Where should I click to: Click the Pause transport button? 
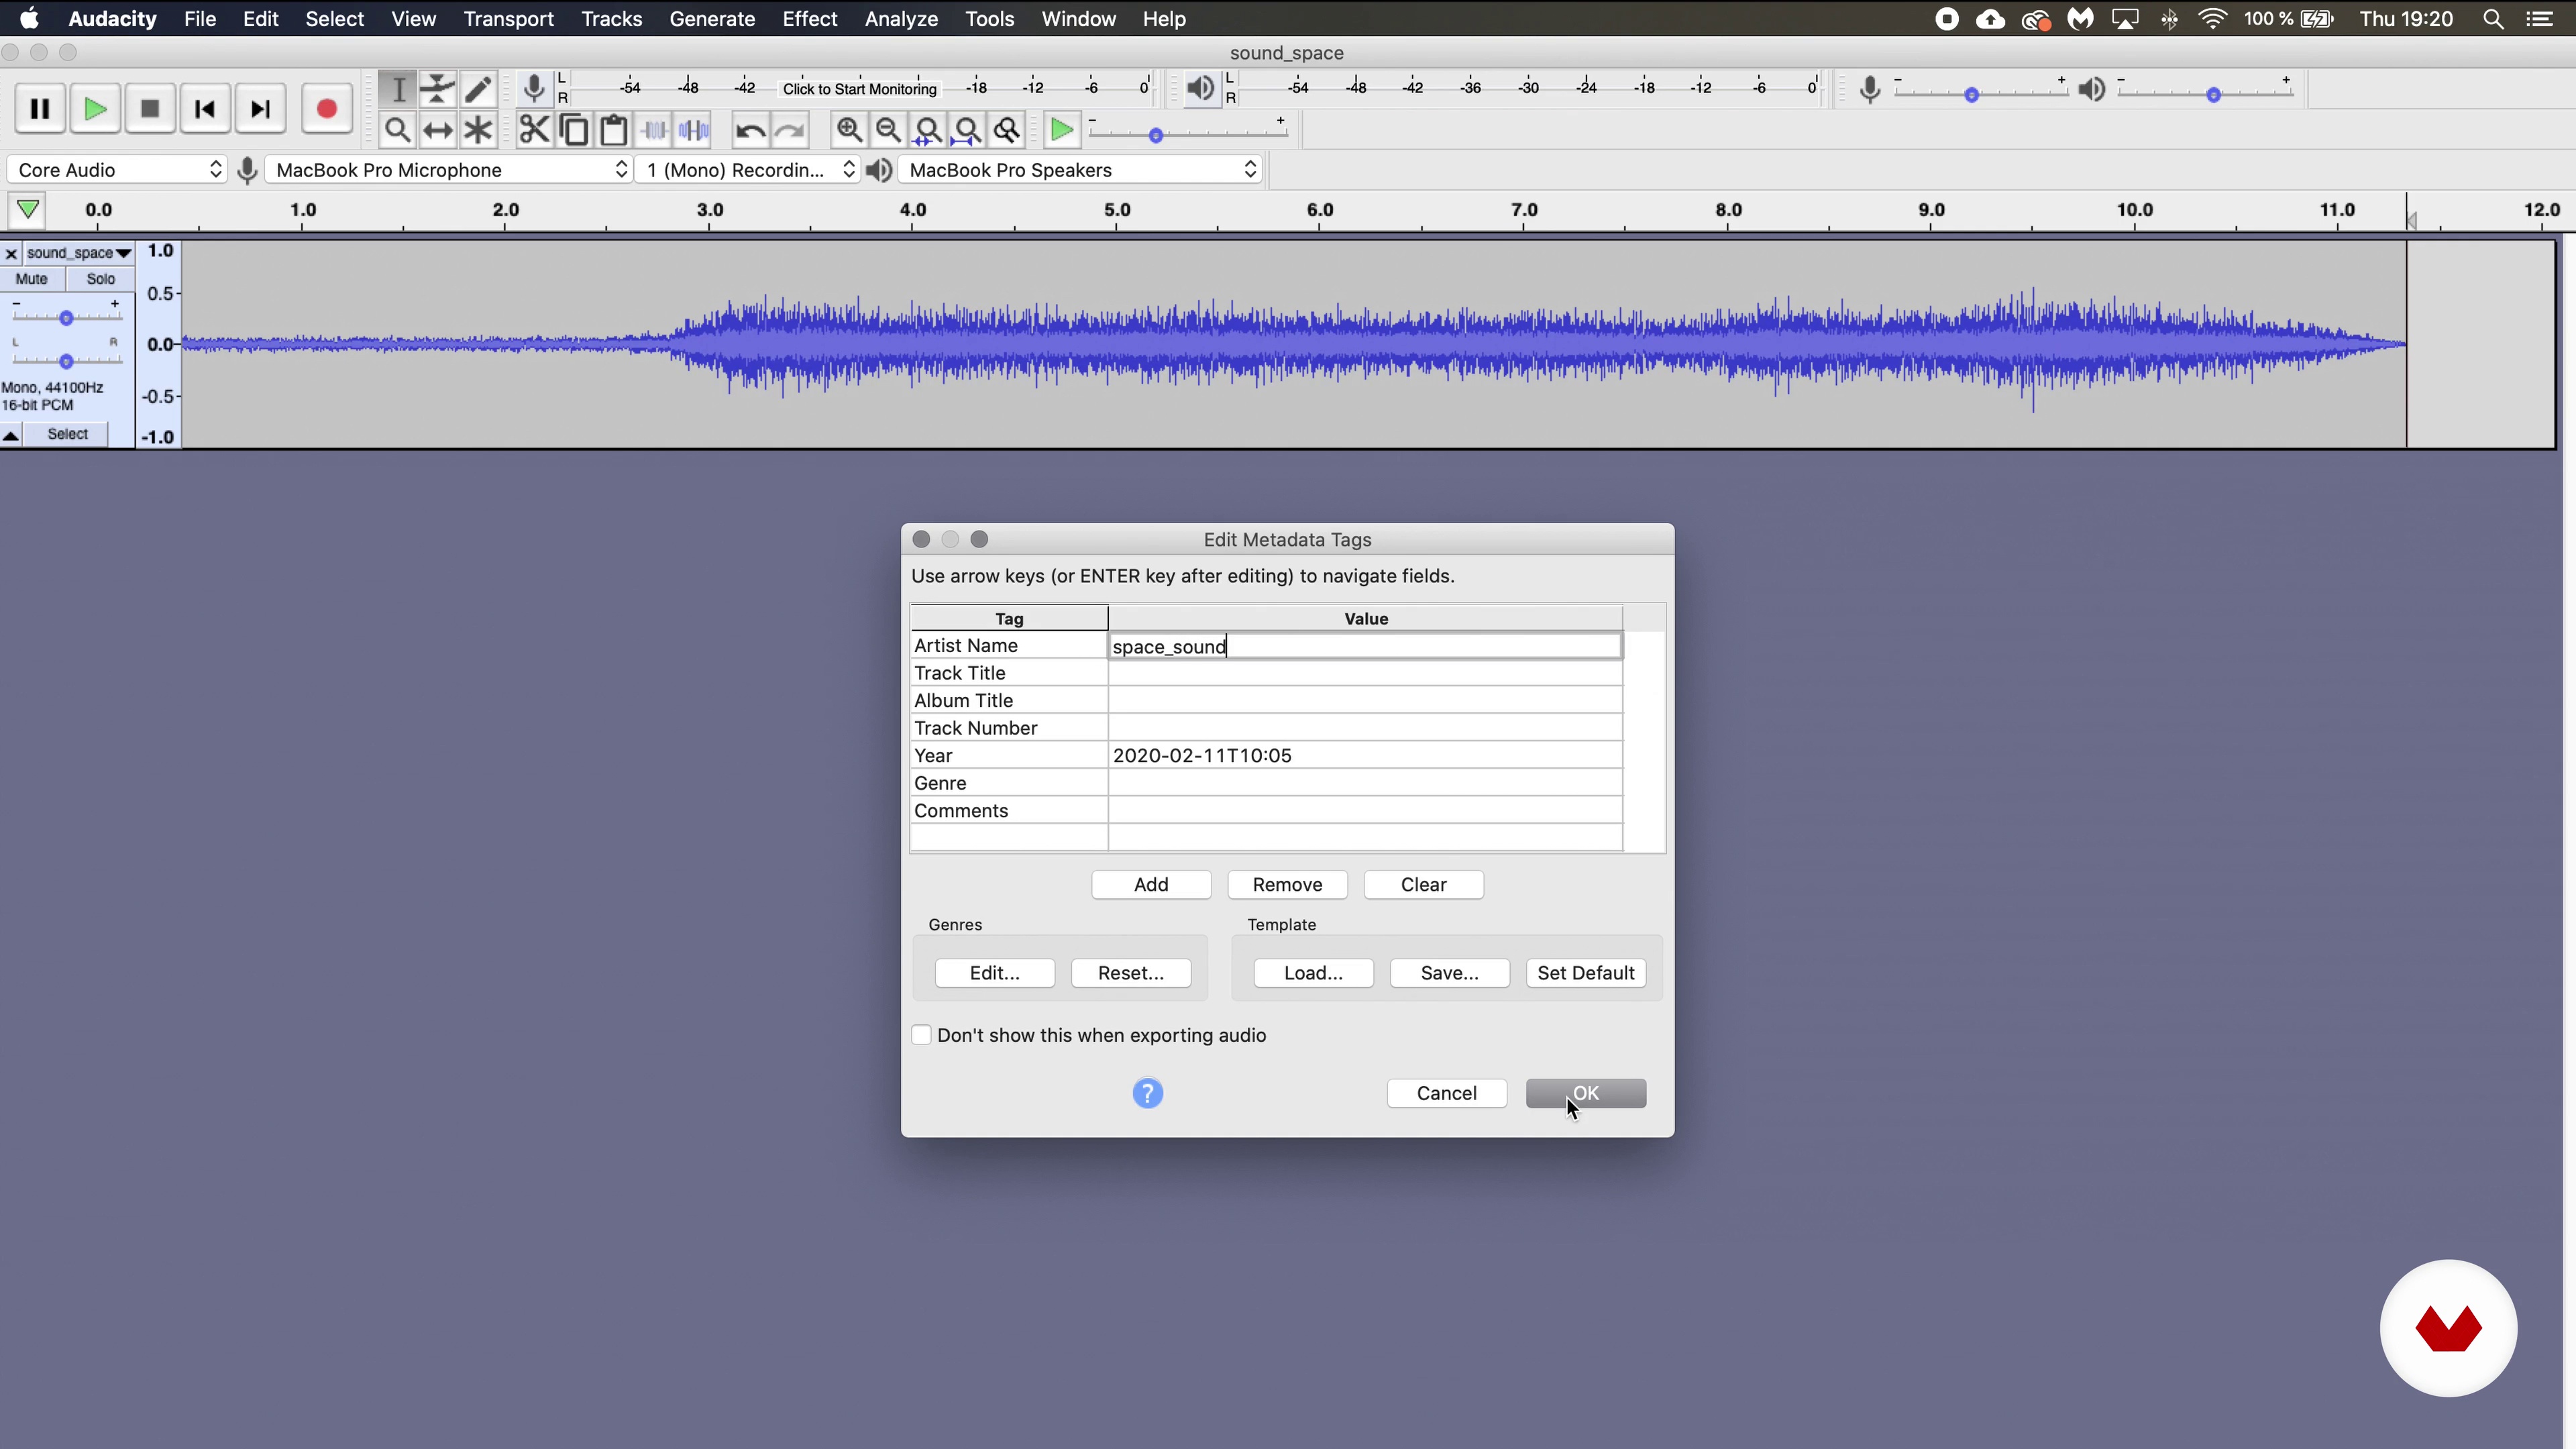pyautogui.click(x=40, y=109)
